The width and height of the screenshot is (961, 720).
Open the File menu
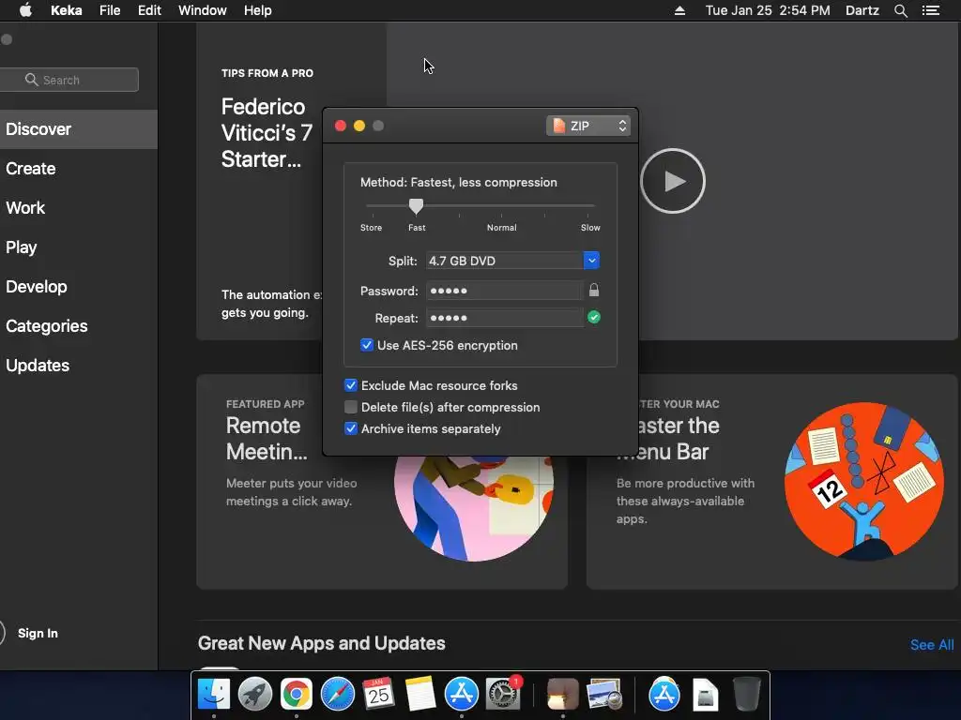pos(110,10)
